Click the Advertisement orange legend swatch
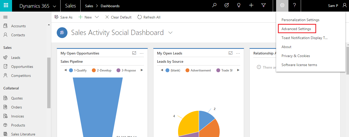This screenshot has height=137, width=349. coord(187,70)
